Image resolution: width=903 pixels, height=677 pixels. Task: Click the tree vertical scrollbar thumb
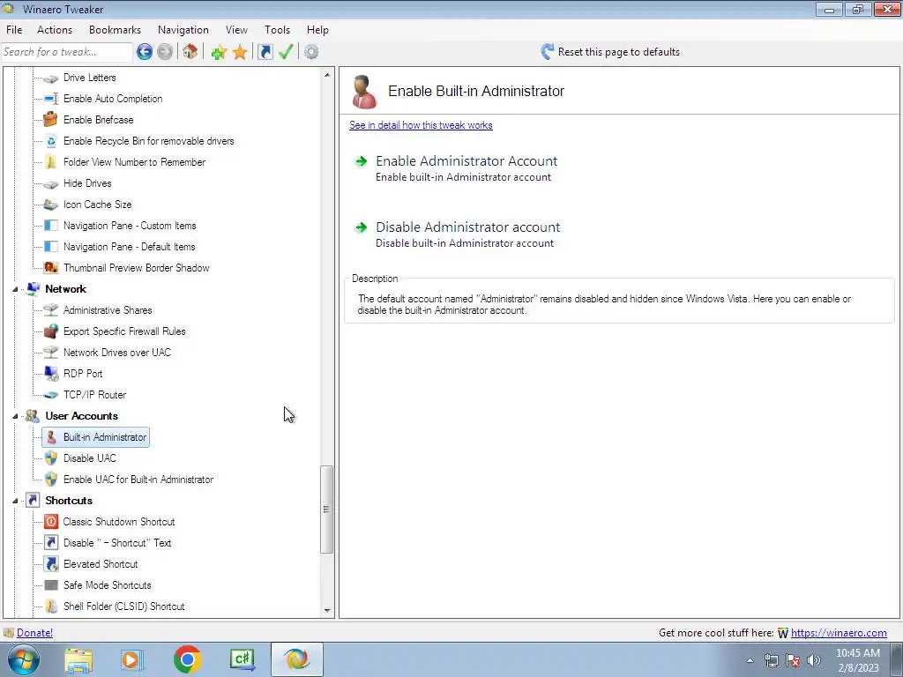pos(326,510)
